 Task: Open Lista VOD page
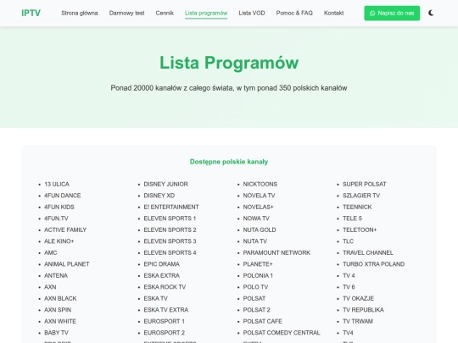(x=252, y=13)
